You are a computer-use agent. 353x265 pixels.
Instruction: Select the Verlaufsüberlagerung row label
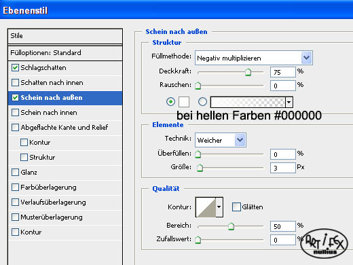coord(53,202)
